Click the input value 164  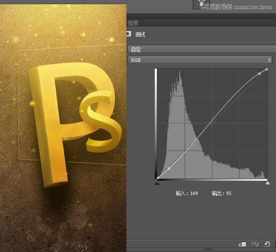point(194,193)
